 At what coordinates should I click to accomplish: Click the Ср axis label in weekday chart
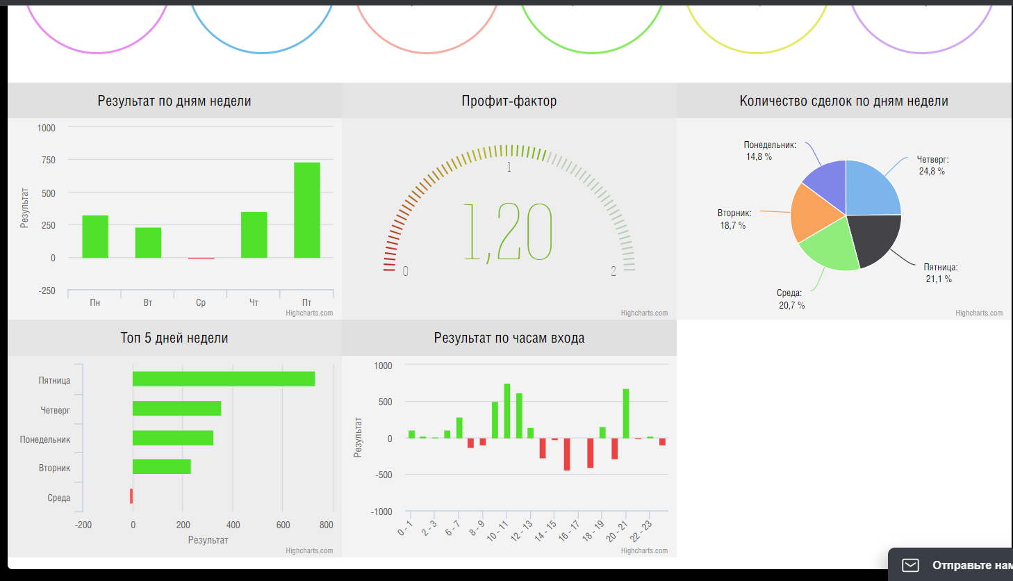pos(201,302)
